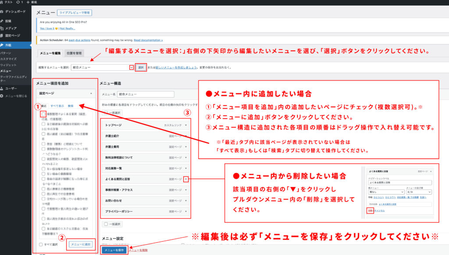
Task: Expand the 対応業務一覧 menu item arrow
Action: [x=186, y=168]
